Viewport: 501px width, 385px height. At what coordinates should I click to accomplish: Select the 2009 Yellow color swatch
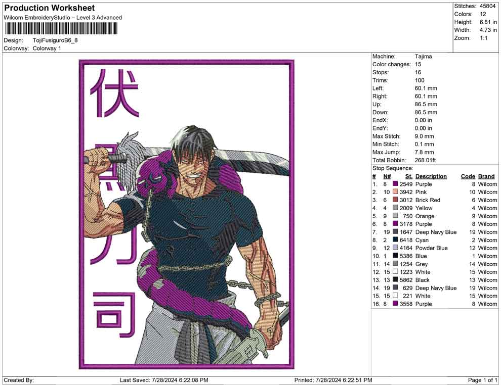pos(395,208)
